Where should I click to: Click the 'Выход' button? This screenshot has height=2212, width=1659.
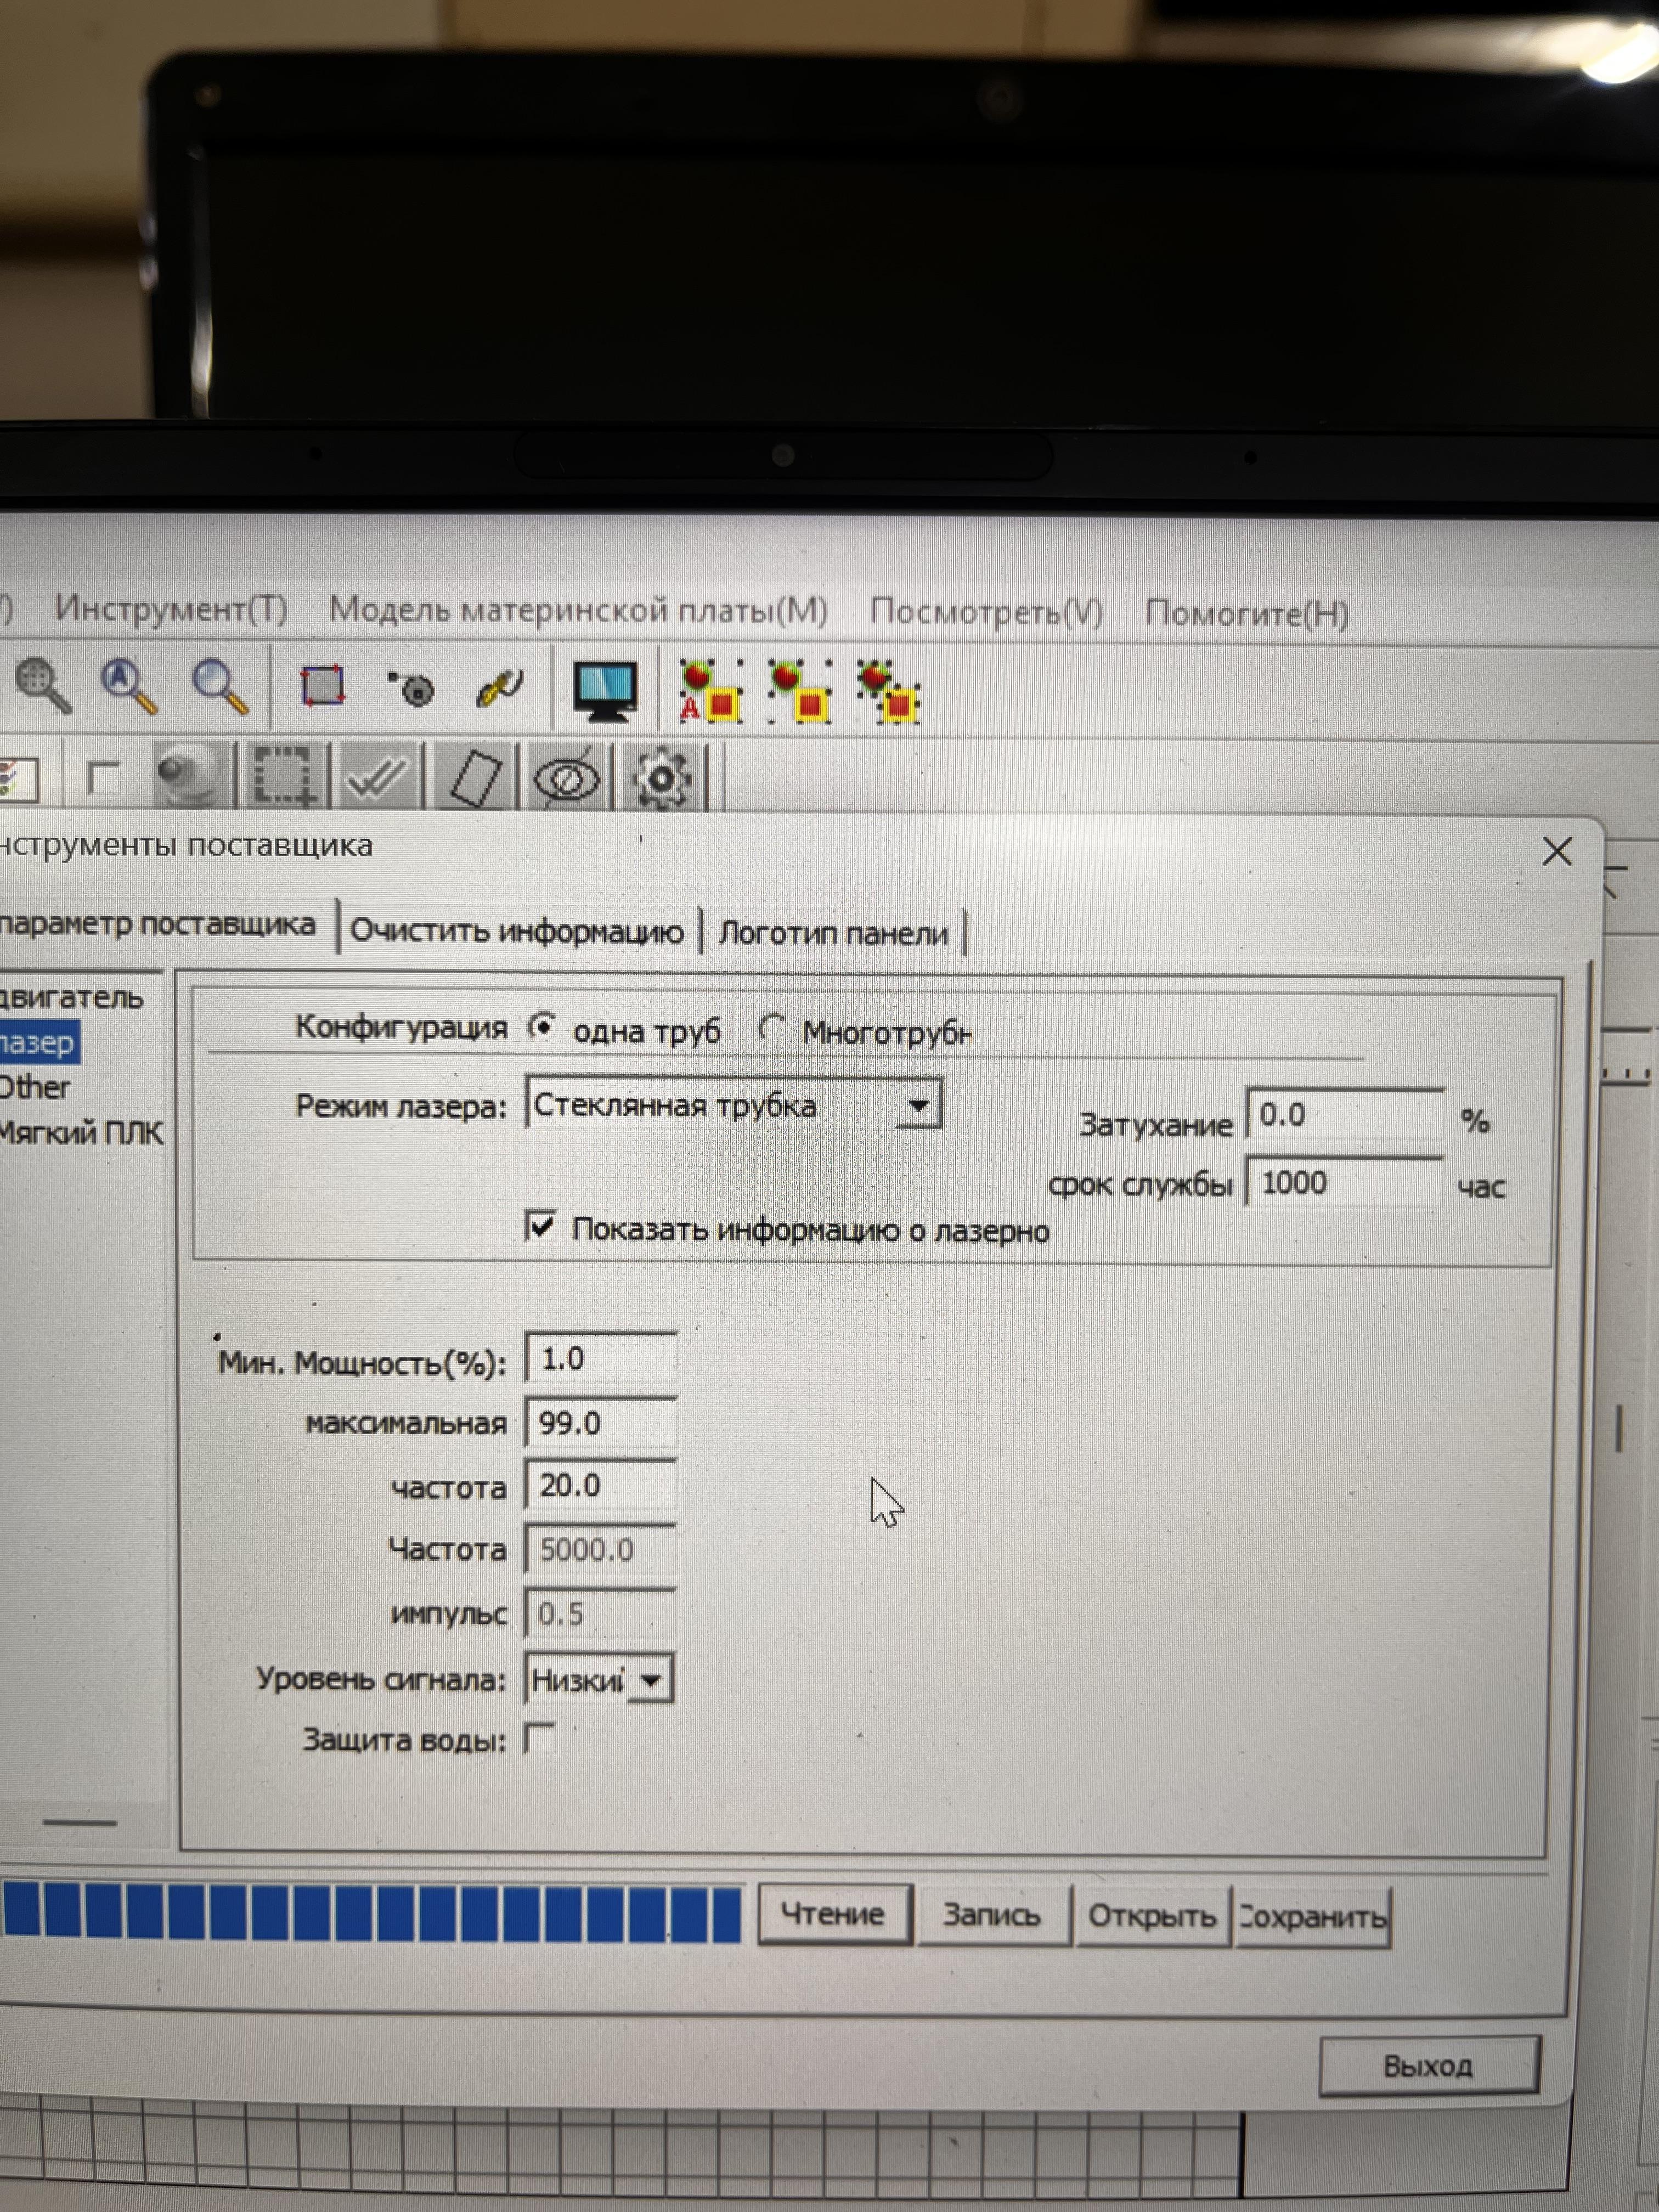point(1429,2066)
